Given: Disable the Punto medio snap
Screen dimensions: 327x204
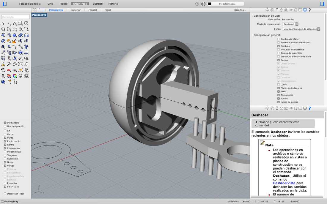Looking at the screenshot, I should pyautogui.click(x=5, y=141).
